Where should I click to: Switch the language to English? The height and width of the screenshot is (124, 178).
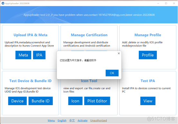pyautogui.click(x=62, y=120)
